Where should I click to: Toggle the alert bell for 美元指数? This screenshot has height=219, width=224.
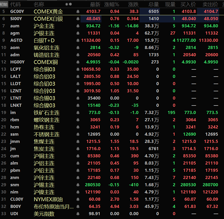pyautogui.click(x=78, y=214)
